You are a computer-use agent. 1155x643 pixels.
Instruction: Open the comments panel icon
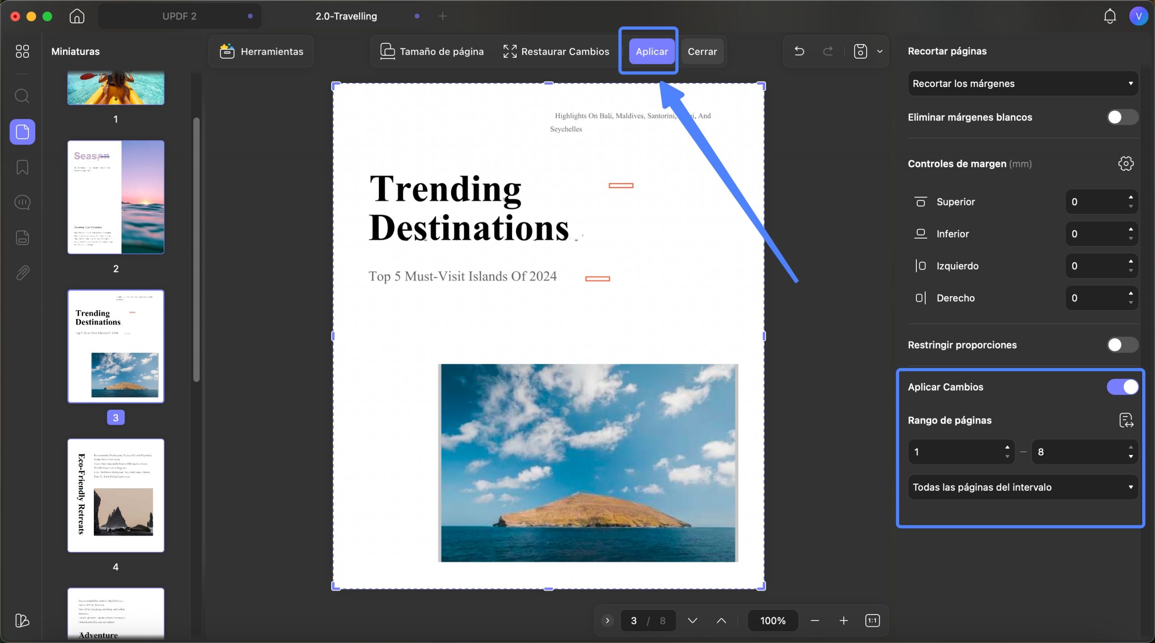click(x=22, y=202)
